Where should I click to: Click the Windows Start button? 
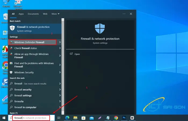coord(4,118)
